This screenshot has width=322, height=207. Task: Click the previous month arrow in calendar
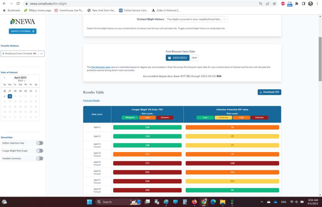[4, 78]
